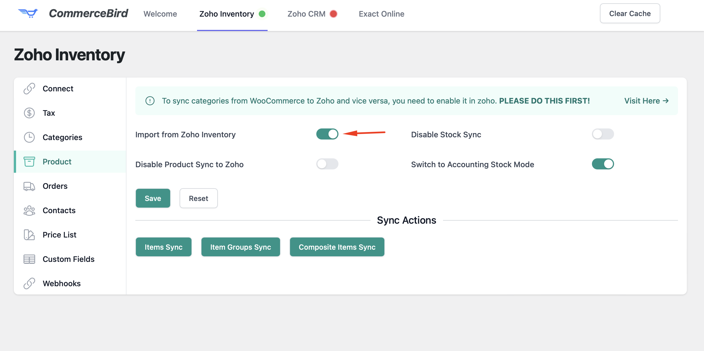Click the Orders truck icon
Screen dimensions: 704x351
click(29, 186)
